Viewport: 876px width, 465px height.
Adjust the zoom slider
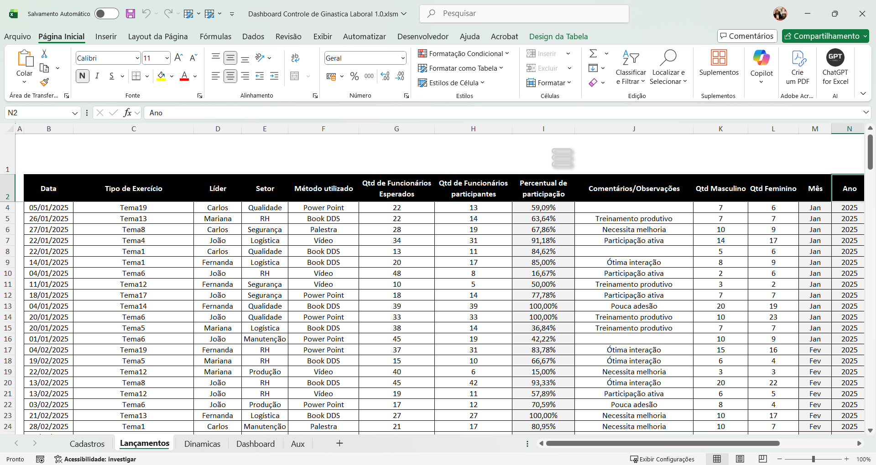[813, 459]
